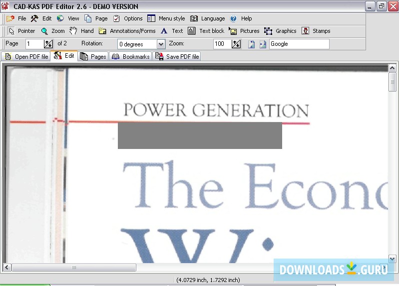Open the Menu style menu
The width and height of the screenshot is (399, 286).
[x=172, y=18]
